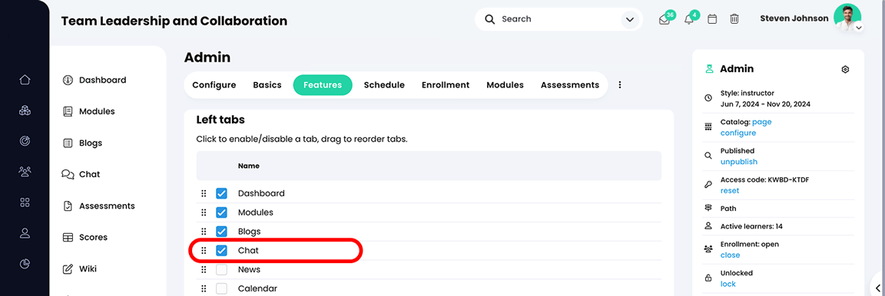Open Blogs in the left course menu
This screenshot has height=296, width=885.
pos(82,143)
